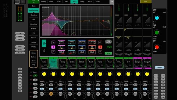Click the KickIn channel fader
The image size is (177, 100).
click(x=47, y=85)
